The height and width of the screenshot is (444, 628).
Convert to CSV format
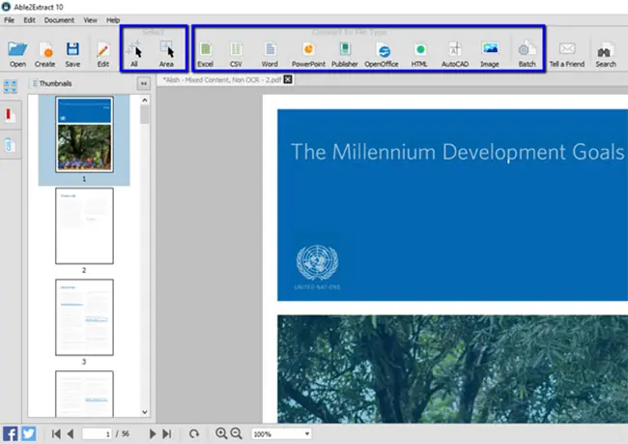click(236, 54)
